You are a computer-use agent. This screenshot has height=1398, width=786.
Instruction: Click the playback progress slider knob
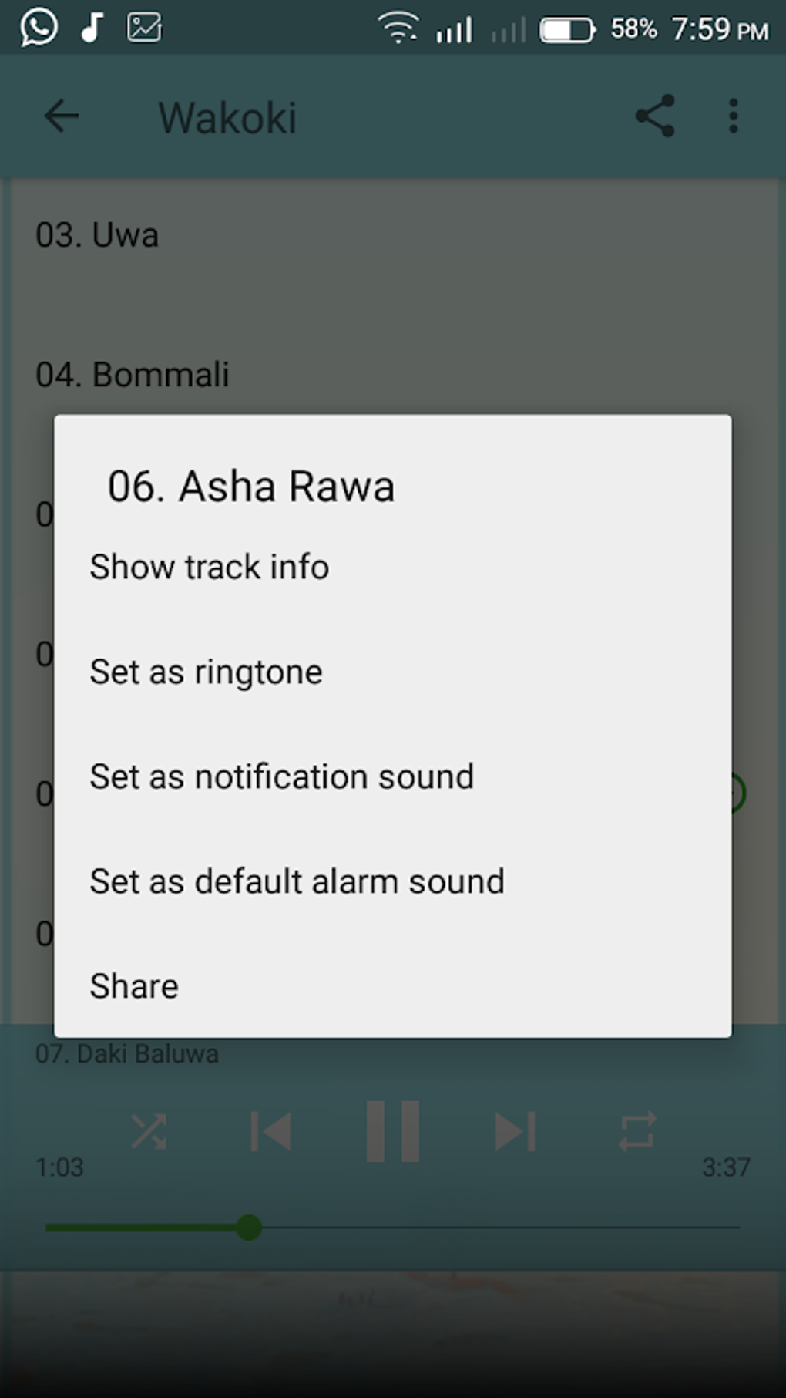click(x=249, y=1227)
